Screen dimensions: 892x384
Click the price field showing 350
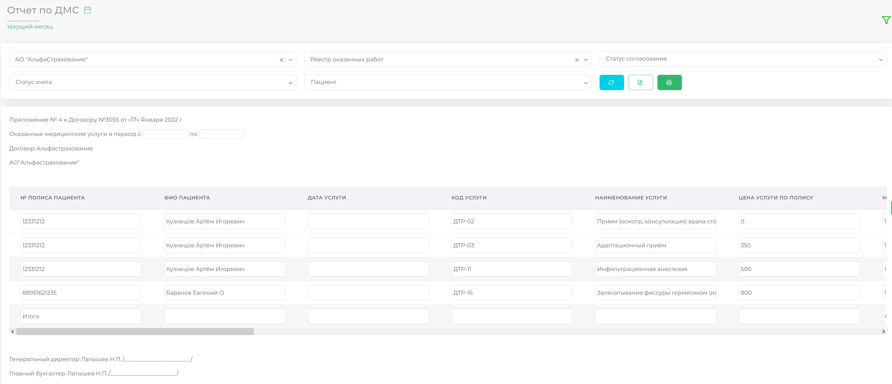[x=799, y=245]
